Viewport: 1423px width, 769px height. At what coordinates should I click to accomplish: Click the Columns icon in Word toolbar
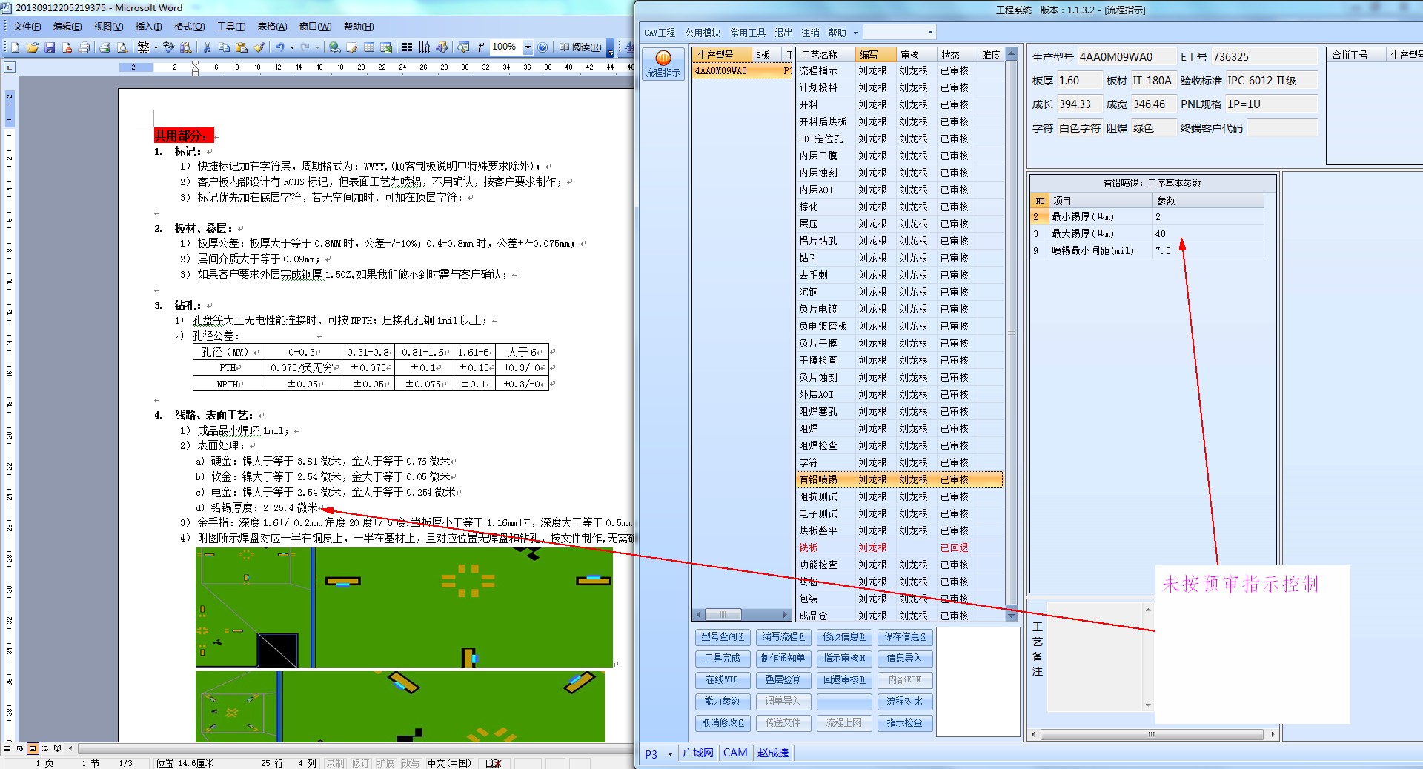click(x=407, y=47)
